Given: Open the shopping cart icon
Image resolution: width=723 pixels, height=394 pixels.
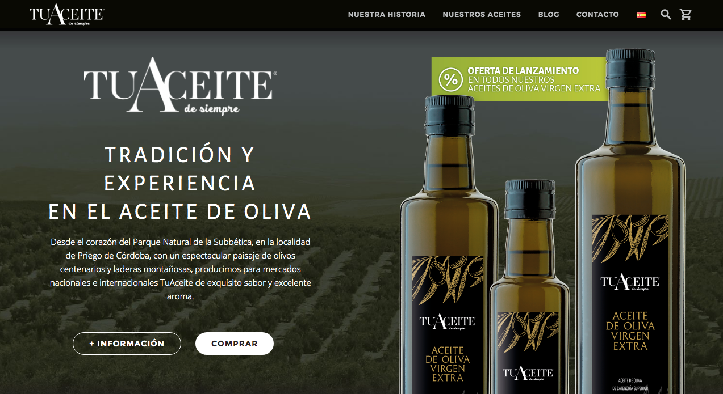Looking at the screenshot, I should pos(686,15).
